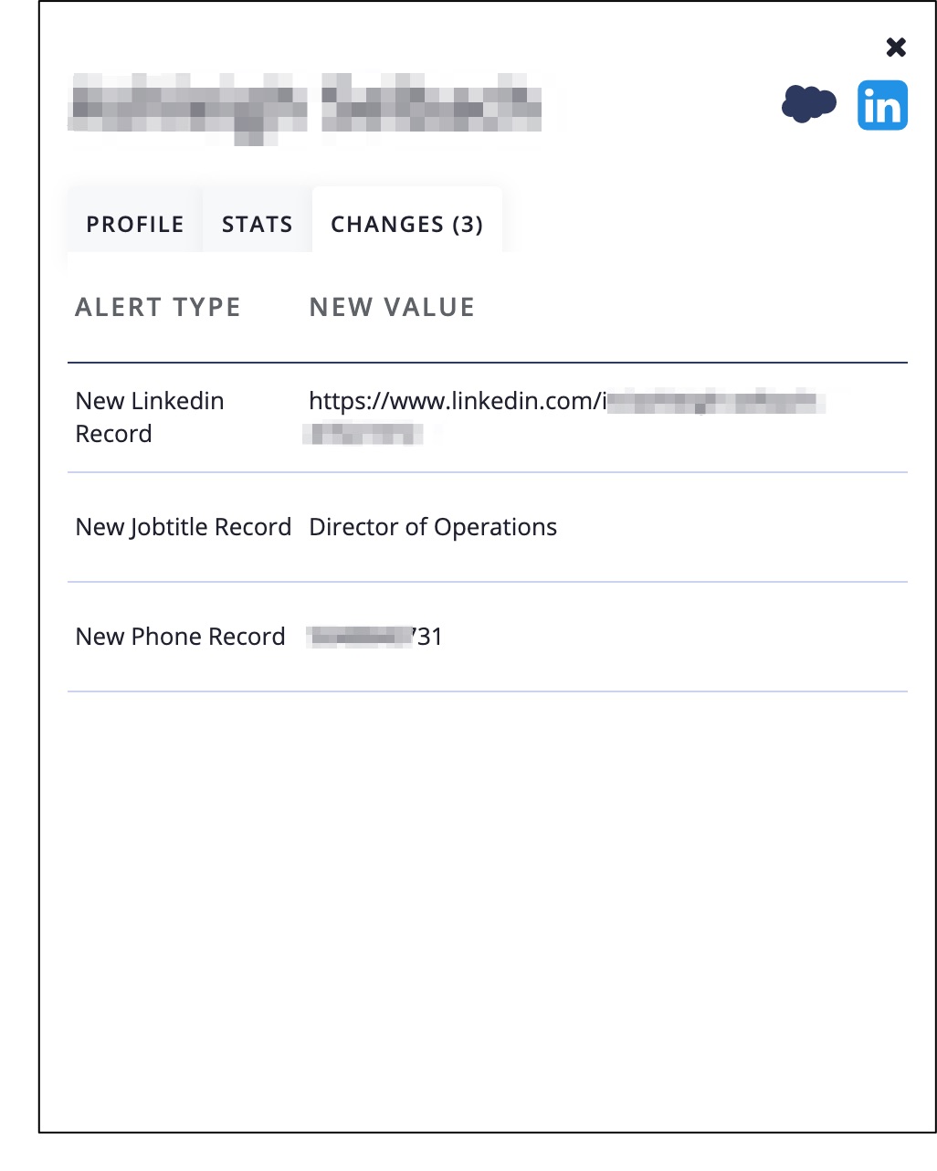Click the Alert Type column header

(158, 308)
